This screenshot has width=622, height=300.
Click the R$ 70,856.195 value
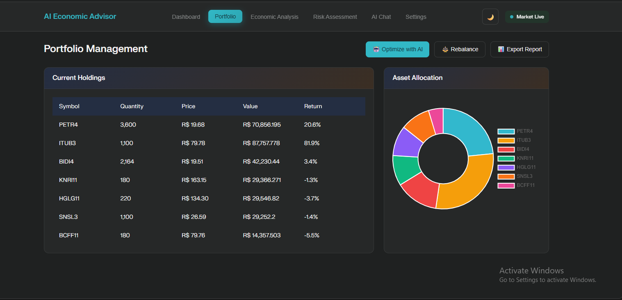pos(262,125)
